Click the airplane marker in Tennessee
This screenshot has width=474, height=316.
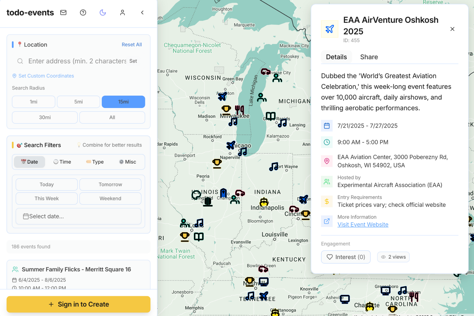[264, 296]
